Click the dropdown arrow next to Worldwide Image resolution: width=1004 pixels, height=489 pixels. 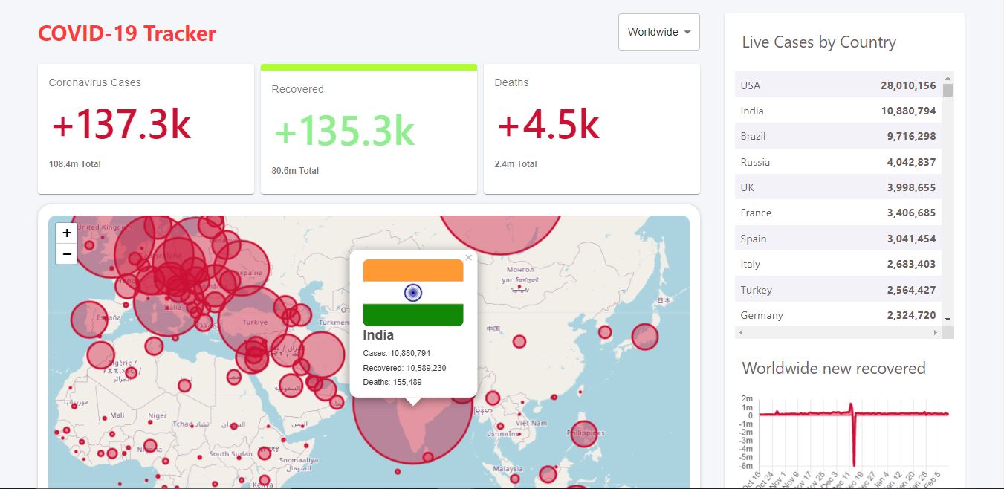(x=687, y=32)
